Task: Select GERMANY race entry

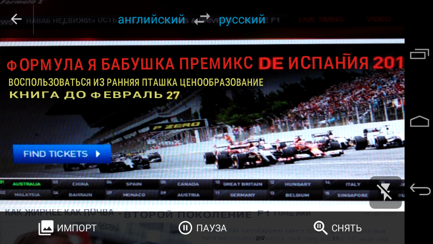Action: coord(243,195)
